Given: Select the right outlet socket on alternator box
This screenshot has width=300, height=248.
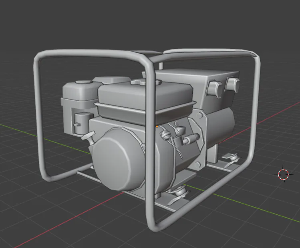Looking at the screenshot, I should pos(233,85).
